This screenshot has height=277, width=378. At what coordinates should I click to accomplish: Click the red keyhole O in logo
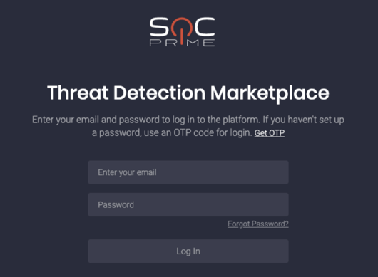[x=182, y=28]
